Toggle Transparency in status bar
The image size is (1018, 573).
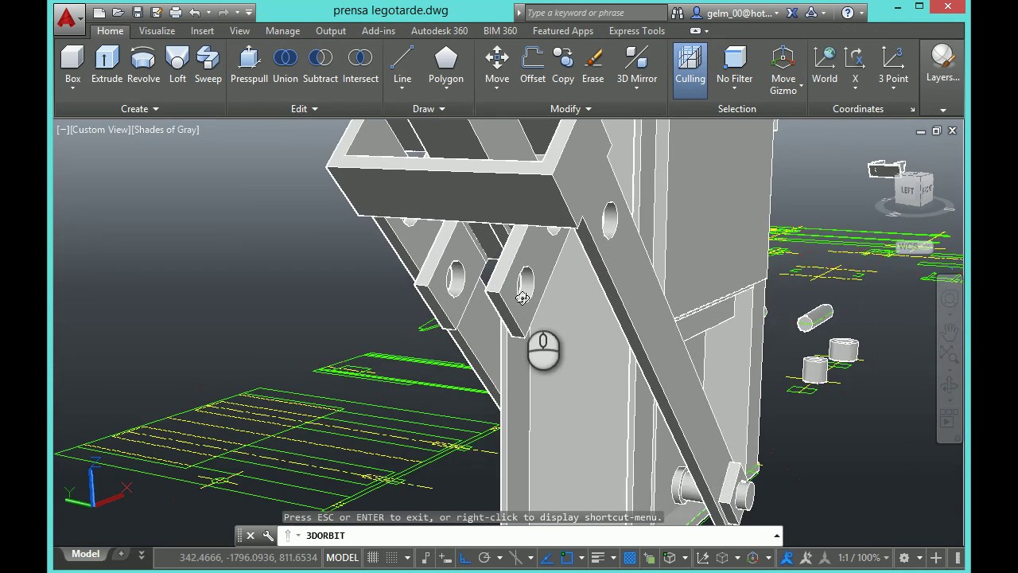629,558
